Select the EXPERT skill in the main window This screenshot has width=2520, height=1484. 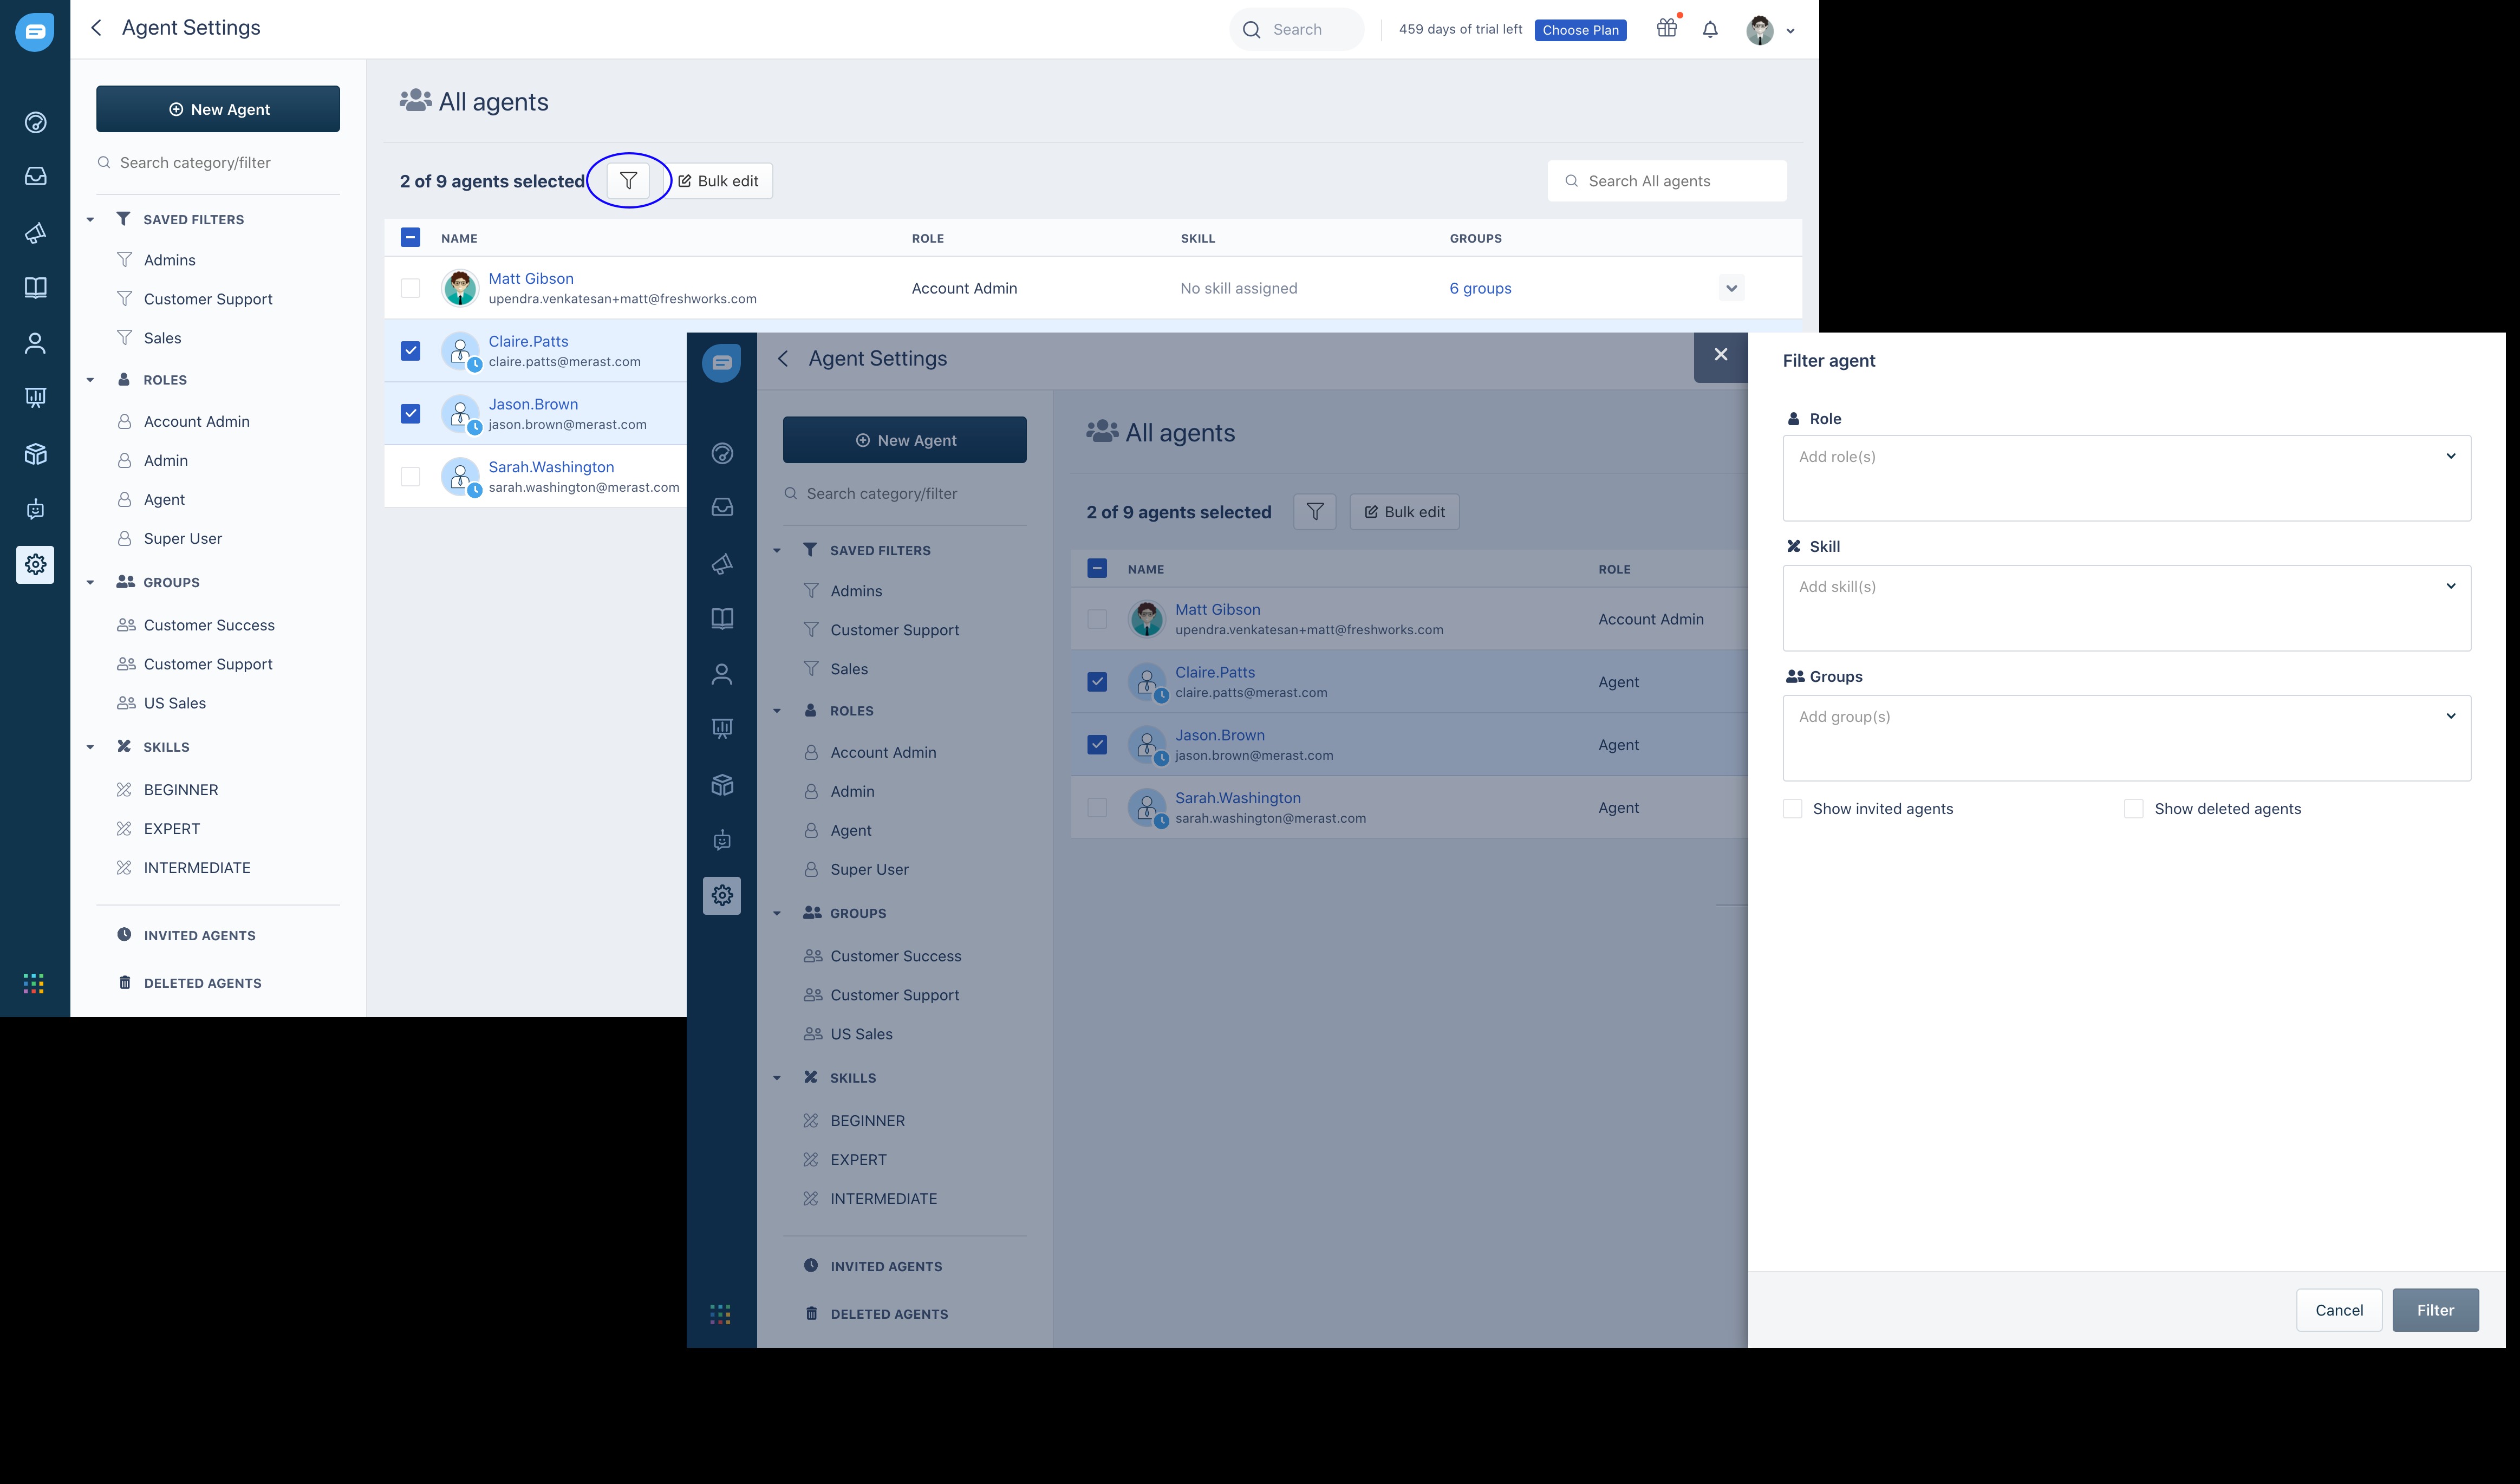pyautogui.click(x=171, y=829)
